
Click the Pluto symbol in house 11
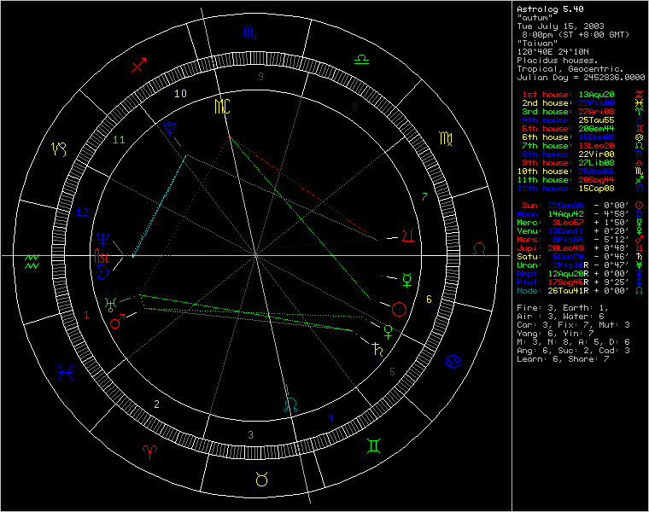click(169, 128)
